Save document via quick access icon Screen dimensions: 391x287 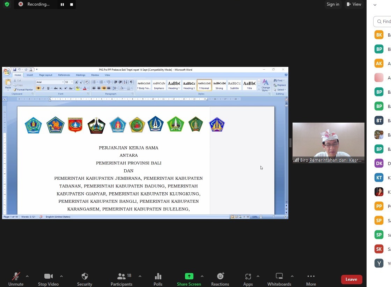pyautogui.click(x=15, y=70)
